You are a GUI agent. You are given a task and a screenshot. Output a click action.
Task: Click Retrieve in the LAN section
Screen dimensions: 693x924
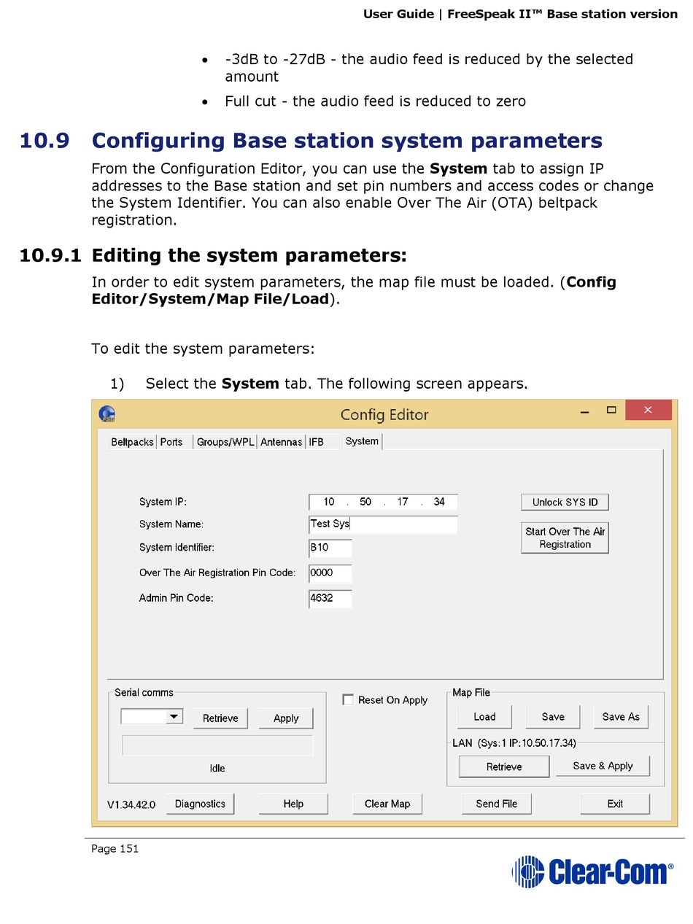504,766
